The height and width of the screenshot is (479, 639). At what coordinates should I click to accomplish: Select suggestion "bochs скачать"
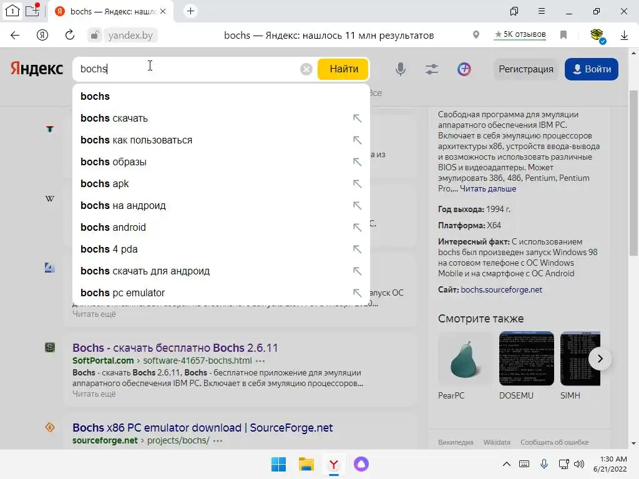tap(221, 119)
